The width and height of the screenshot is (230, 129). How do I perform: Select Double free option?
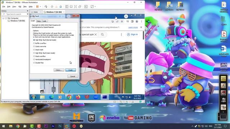point(38,63)
